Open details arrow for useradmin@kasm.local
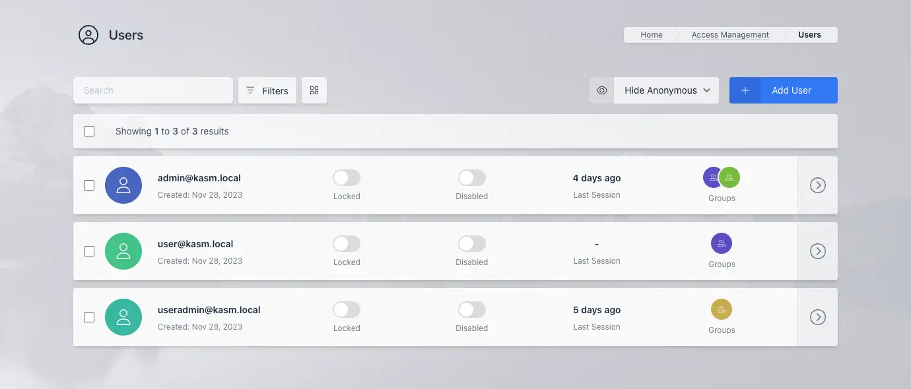 pyautogui.click(x=817, y=317)
